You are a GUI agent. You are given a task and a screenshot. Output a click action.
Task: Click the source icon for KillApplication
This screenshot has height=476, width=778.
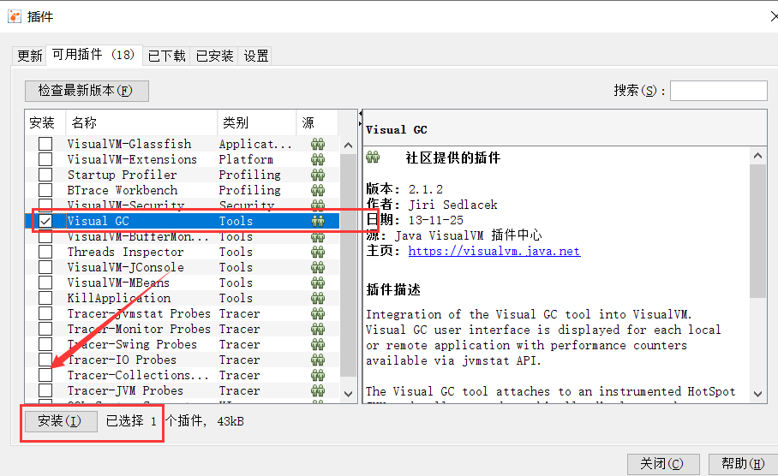click(318, 298)
